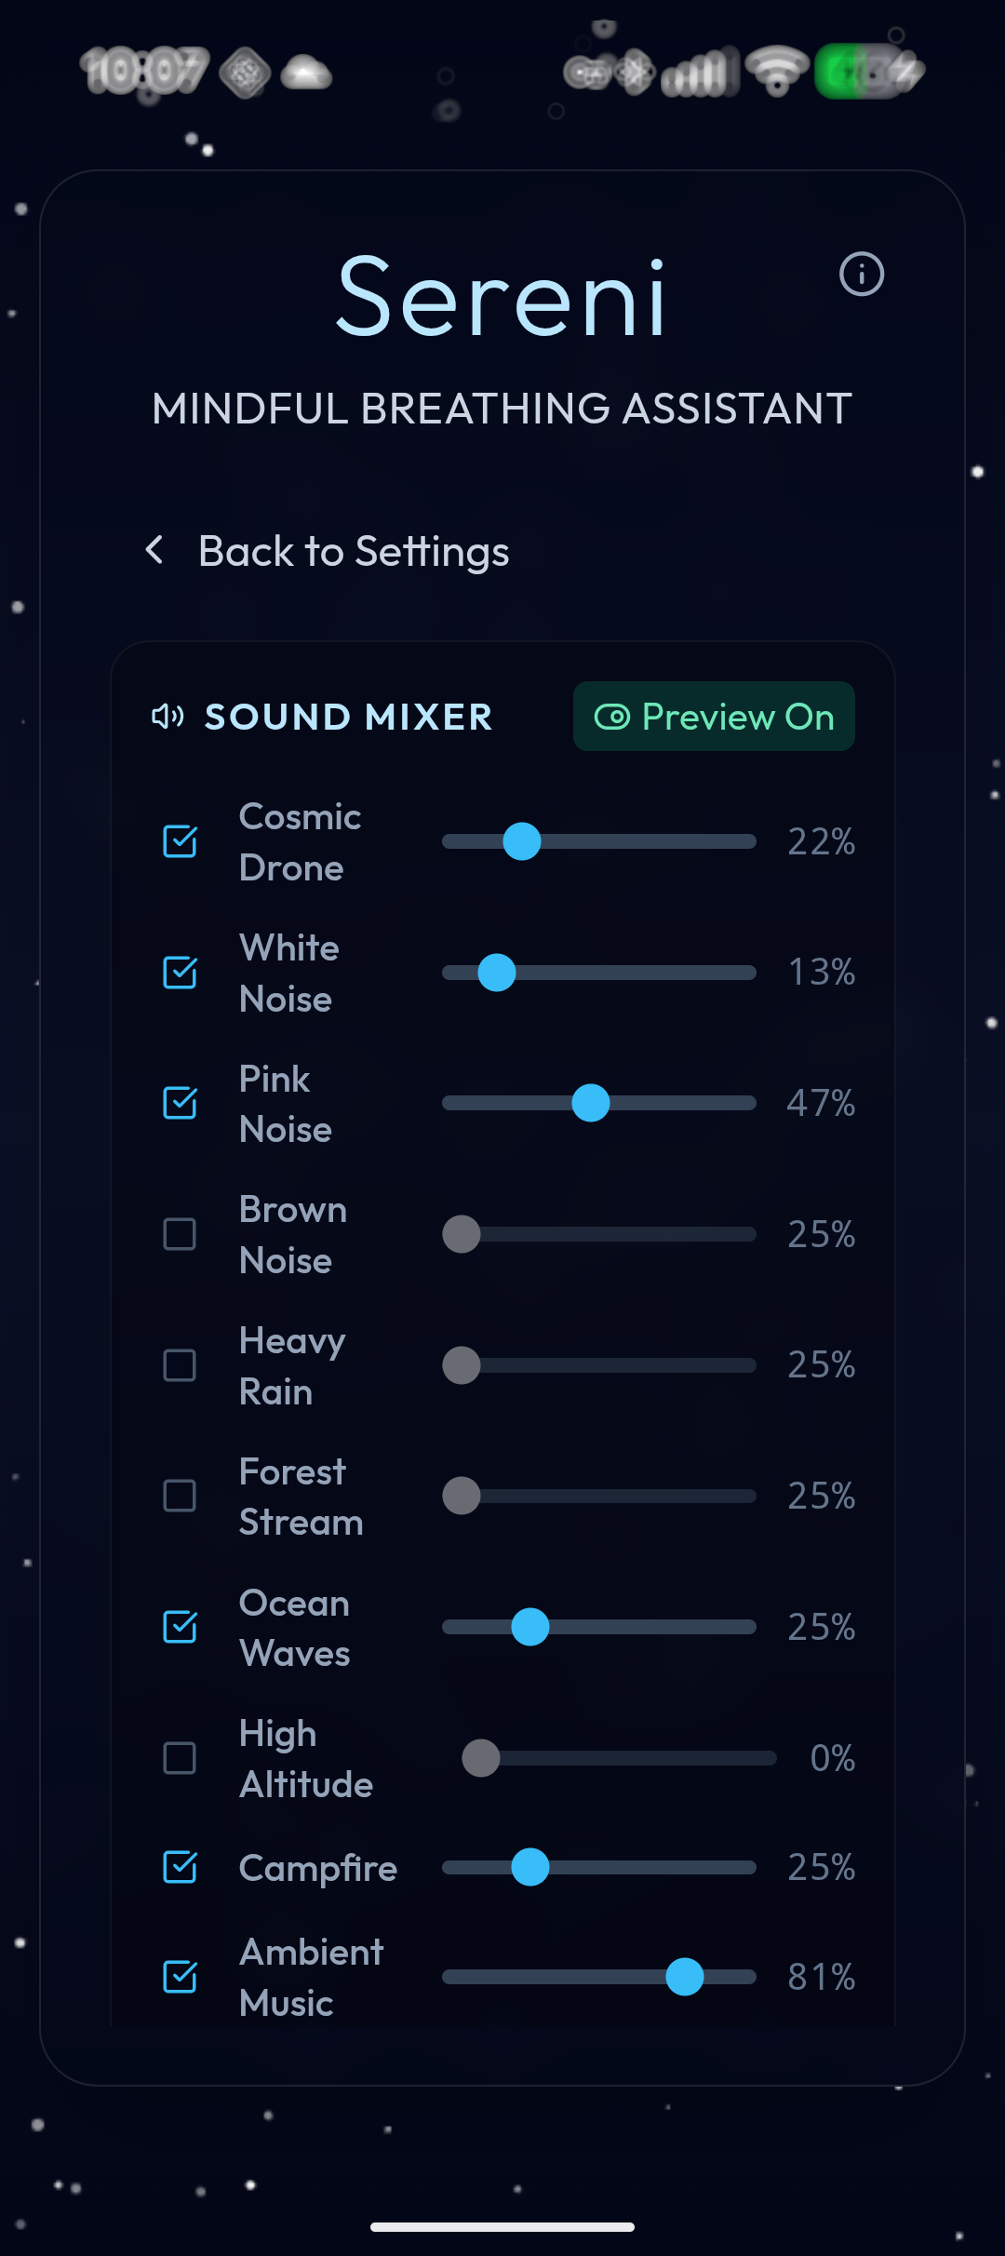Uncheck Ocean Waves
This screenshot has height=2256, width=1005.
click(x=180, y=1627)
